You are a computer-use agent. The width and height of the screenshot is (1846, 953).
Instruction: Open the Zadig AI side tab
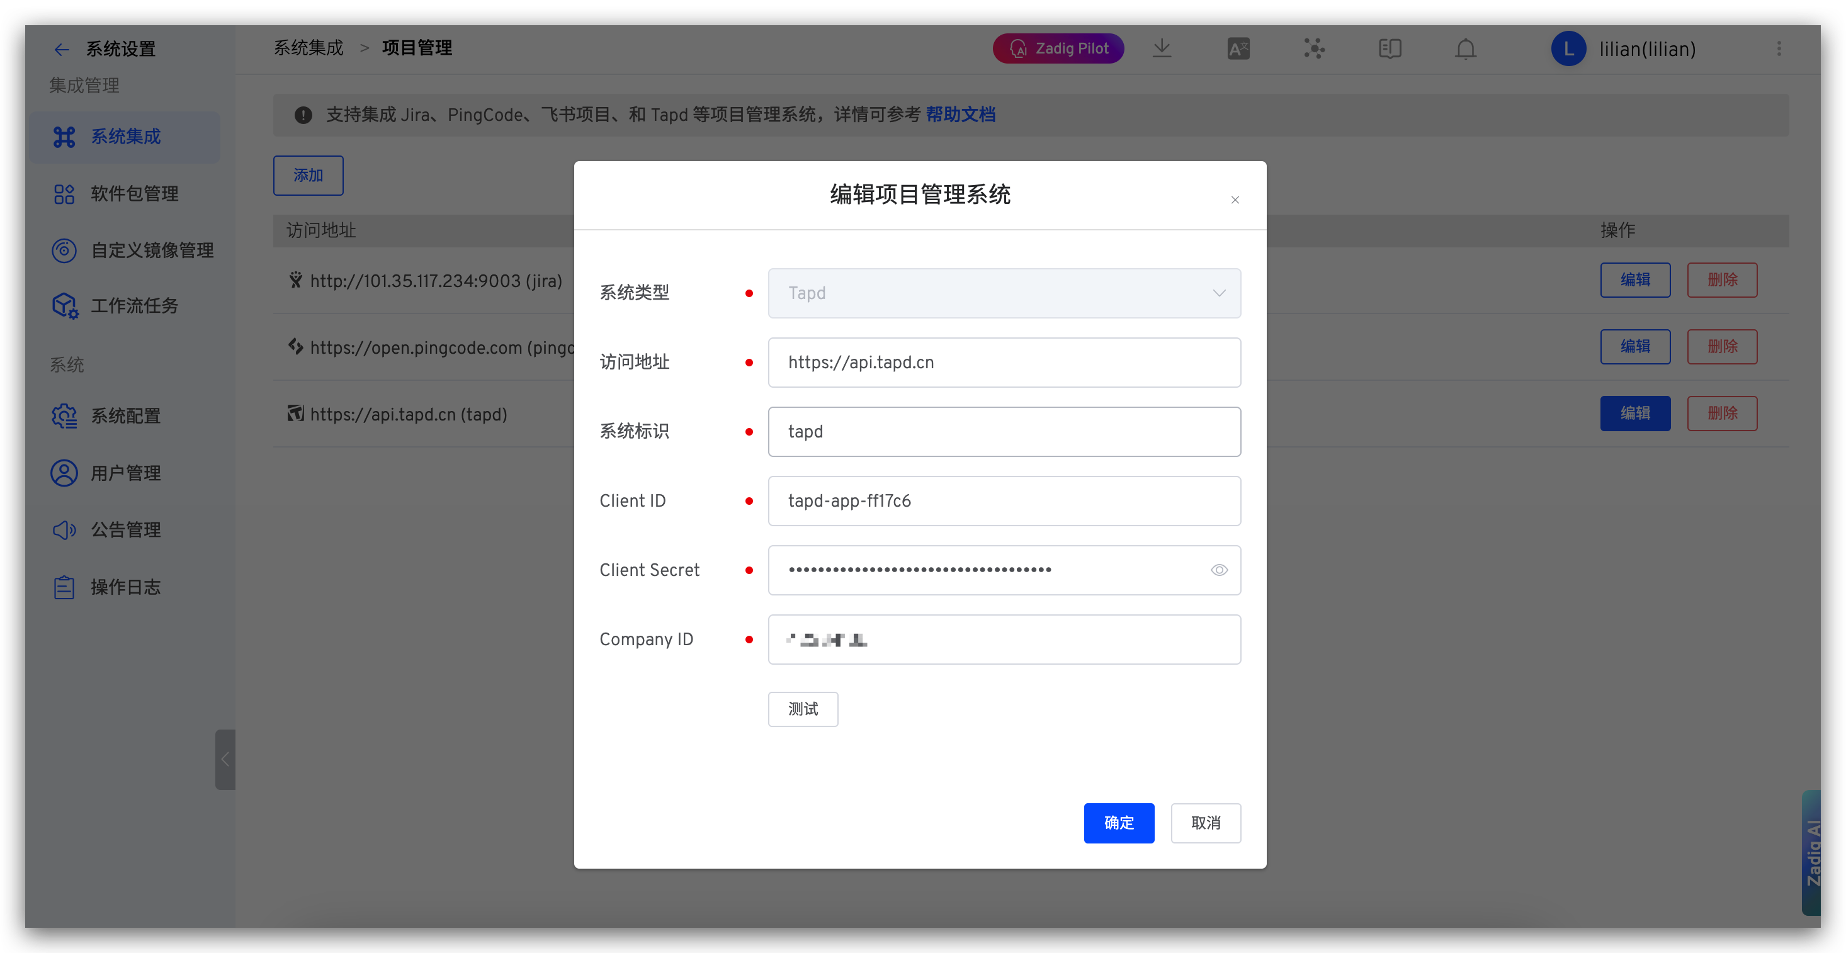1811,853
